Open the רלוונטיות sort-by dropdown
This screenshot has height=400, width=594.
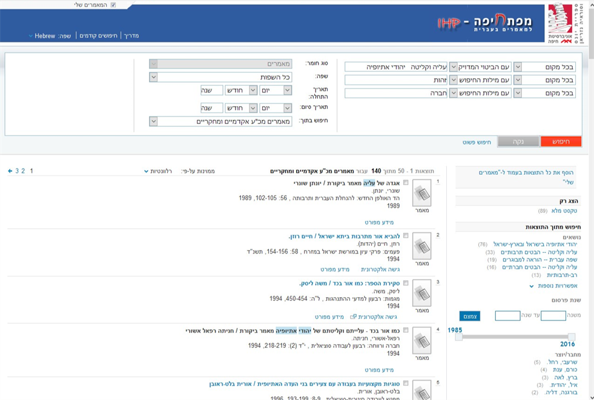pyautogui.click(x=157, y=171)
